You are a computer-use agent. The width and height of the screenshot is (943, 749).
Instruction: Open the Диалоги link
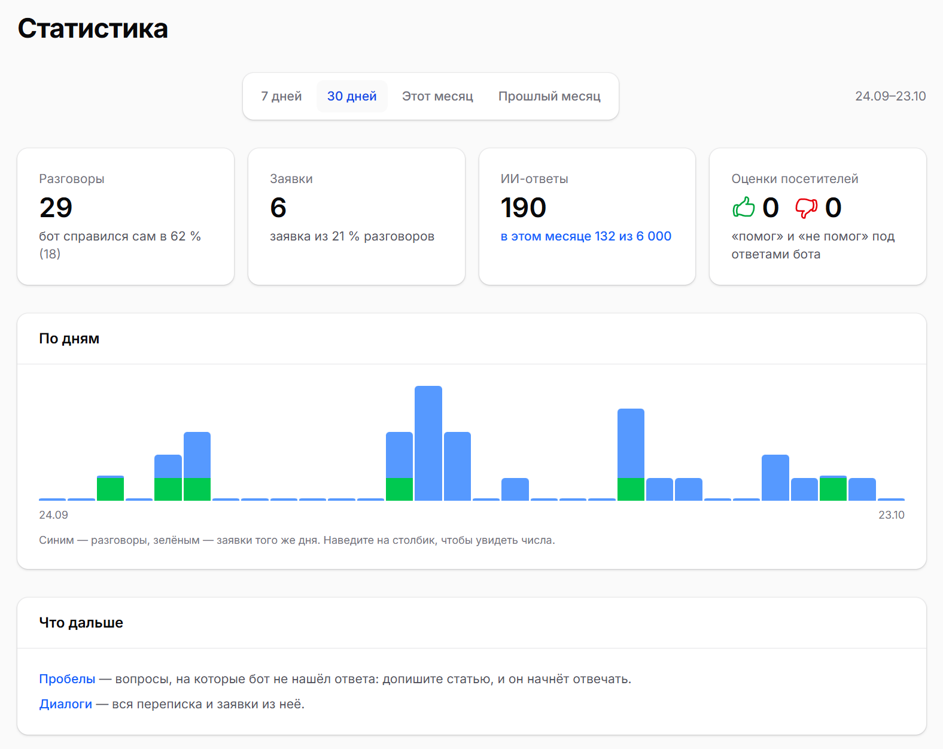pos(66,704)
